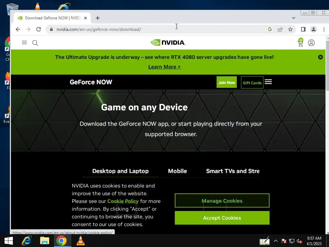This screenshot has width=329, height=247.
Task: Open NVIDIA site search
Action: pyautogui.click(x=35, y=43)
